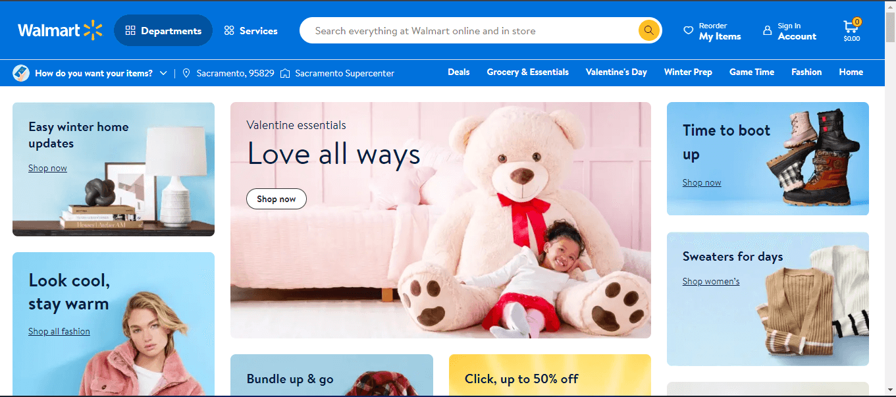The image size is (896, 397).
Task: Open the Valentine's Day section
Action: [x=616, y=72]
